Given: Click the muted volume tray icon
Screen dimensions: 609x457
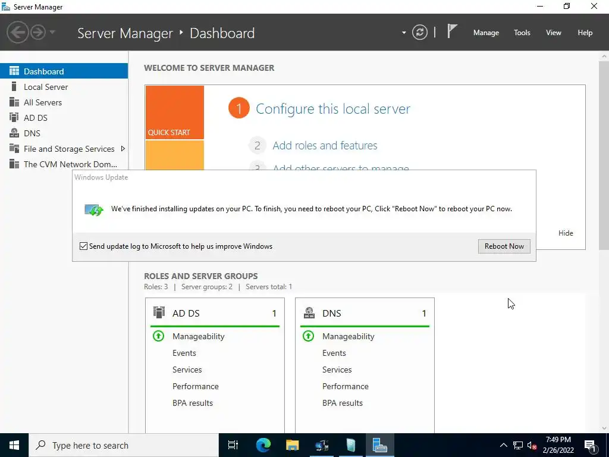Looking at the screenshot, I should pos(532,445).
